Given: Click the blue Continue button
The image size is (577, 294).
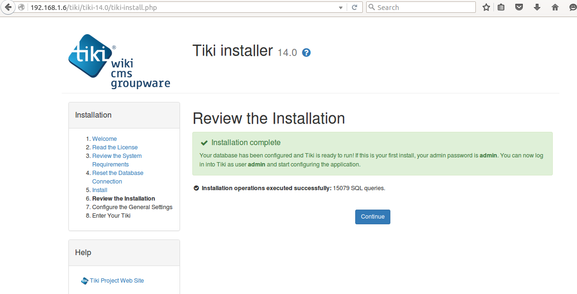Looking at the screenshot, I should pyautogui.click(x=373, y=217).
